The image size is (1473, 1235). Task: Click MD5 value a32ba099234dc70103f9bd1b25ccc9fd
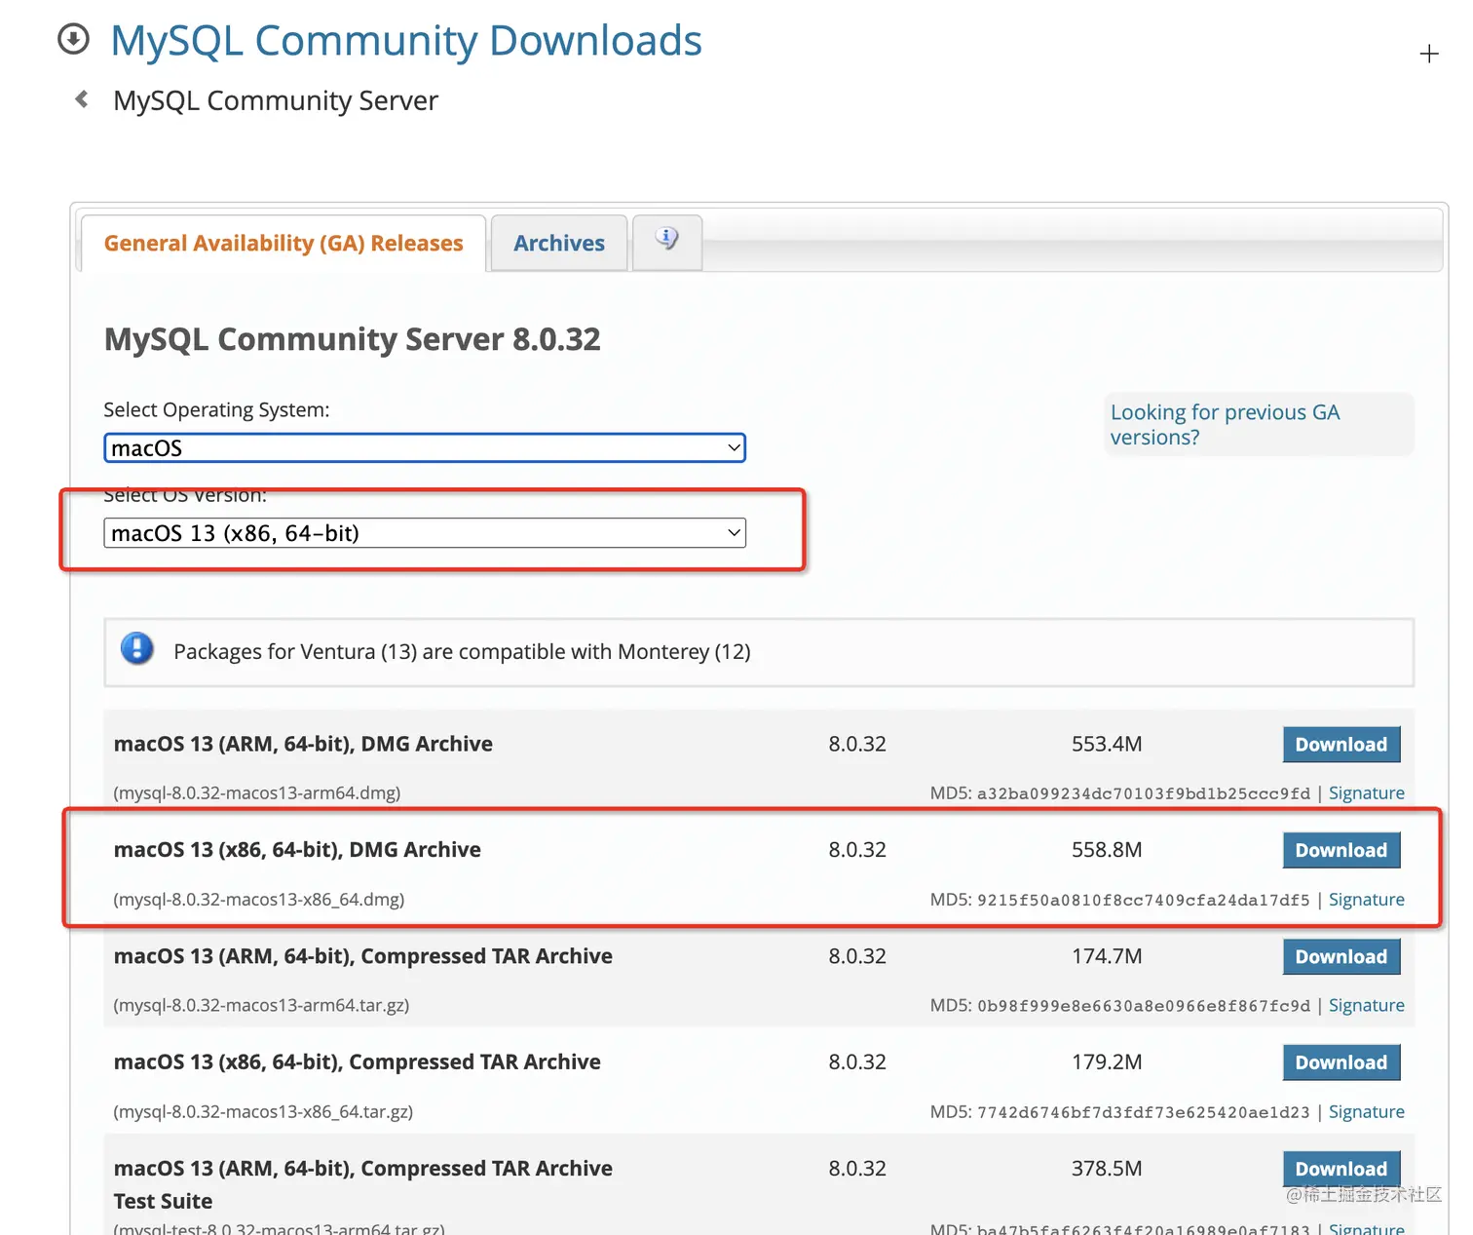[x=1144, y=793]
